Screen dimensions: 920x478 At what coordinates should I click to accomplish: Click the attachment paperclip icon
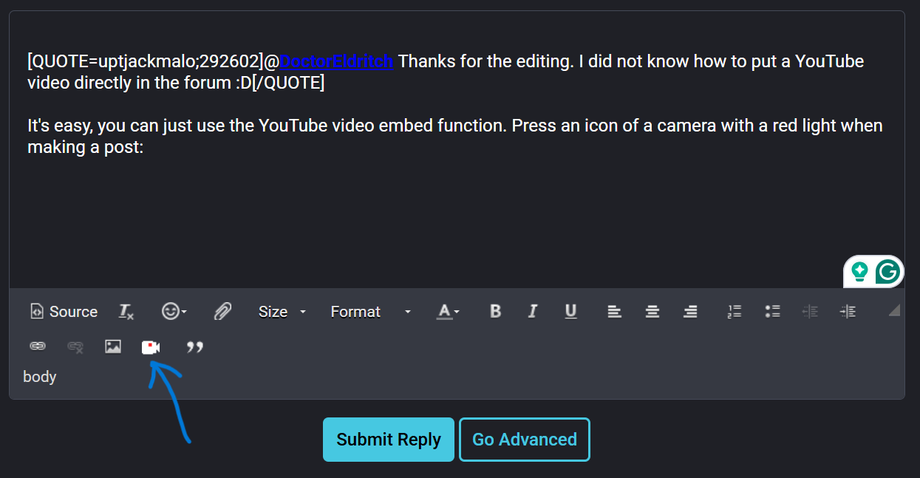pyautogui.click(x=222, y=311)
